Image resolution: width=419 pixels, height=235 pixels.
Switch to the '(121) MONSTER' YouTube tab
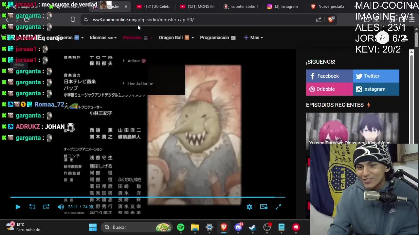coord(197,7)
